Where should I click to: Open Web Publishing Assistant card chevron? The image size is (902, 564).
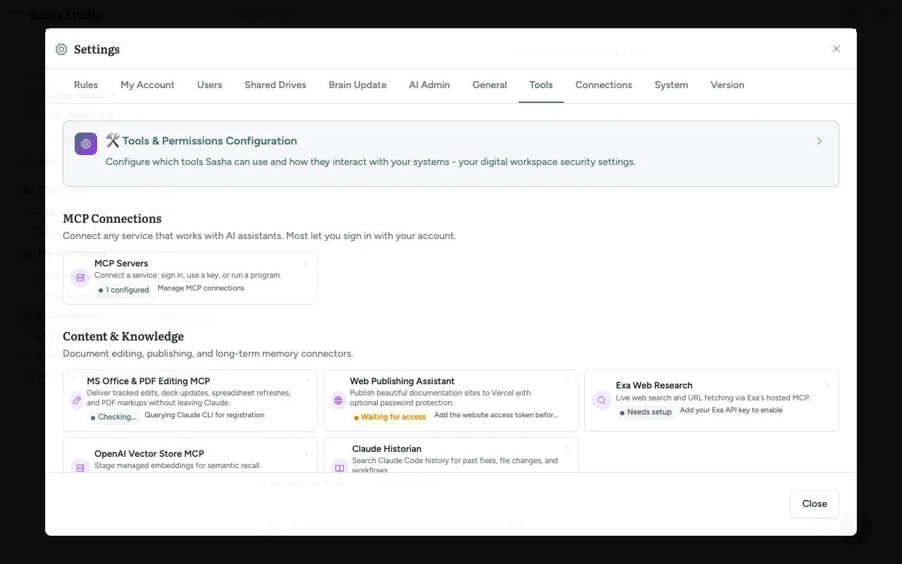pos(568,381)
